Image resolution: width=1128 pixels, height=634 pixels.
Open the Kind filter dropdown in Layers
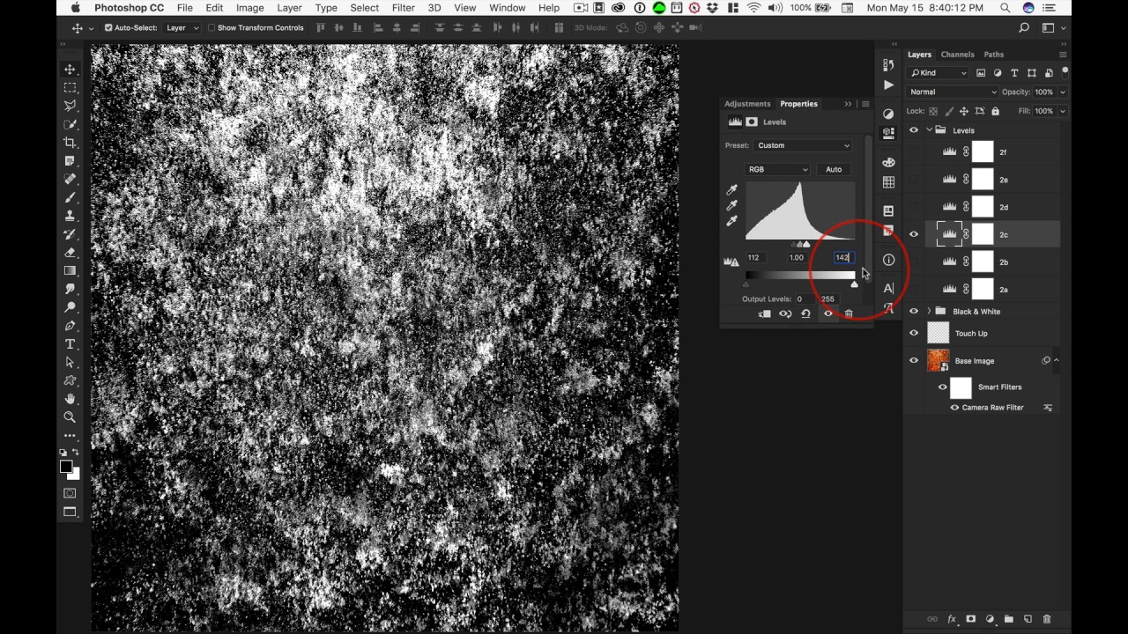[939, 73]
